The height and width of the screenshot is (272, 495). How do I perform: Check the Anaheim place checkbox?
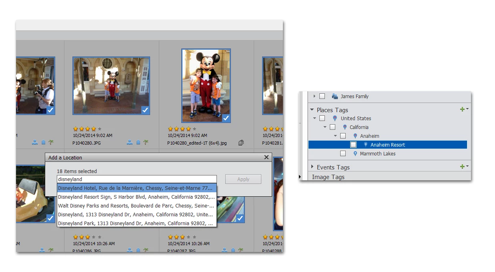click(343, 136)
